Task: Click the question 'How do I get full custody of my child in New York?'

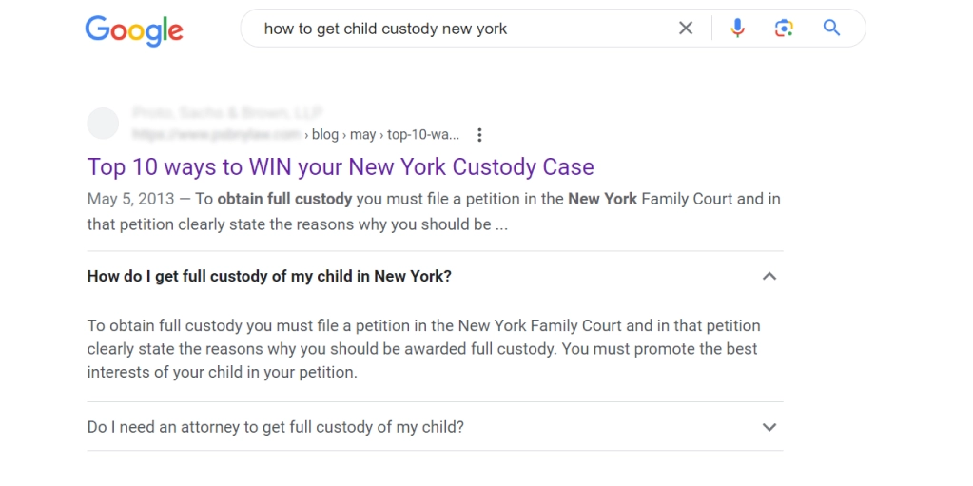Action: (269, 276)
